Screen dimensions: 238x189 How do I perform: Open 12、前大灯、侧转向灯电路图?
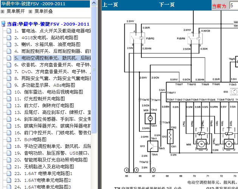(x=44, y=106)
